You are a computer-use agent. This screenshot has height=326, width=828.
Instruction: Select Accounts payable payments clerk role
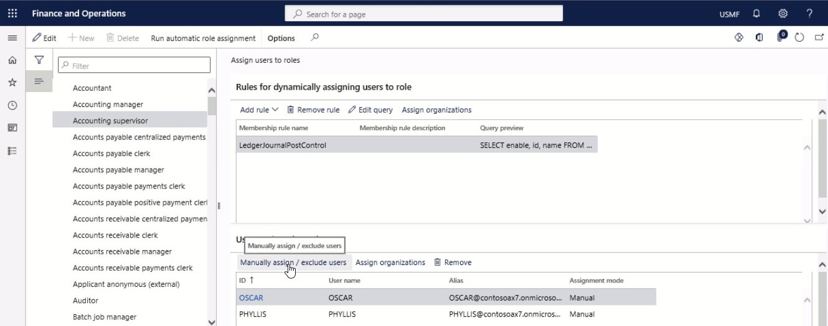point(129,185)
